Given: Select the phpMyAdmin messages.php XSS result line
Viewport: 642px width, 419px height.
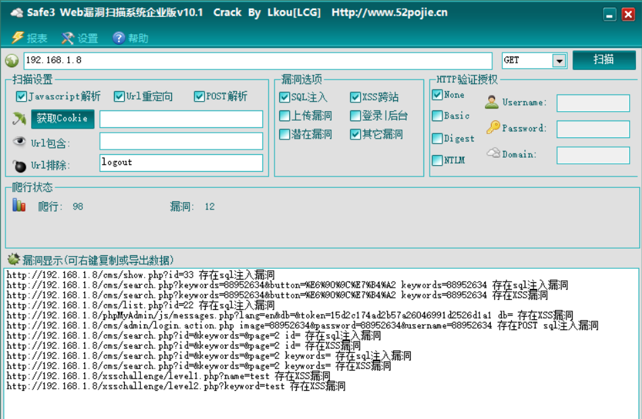Looking at the screenshot, I should coord(289,315).
